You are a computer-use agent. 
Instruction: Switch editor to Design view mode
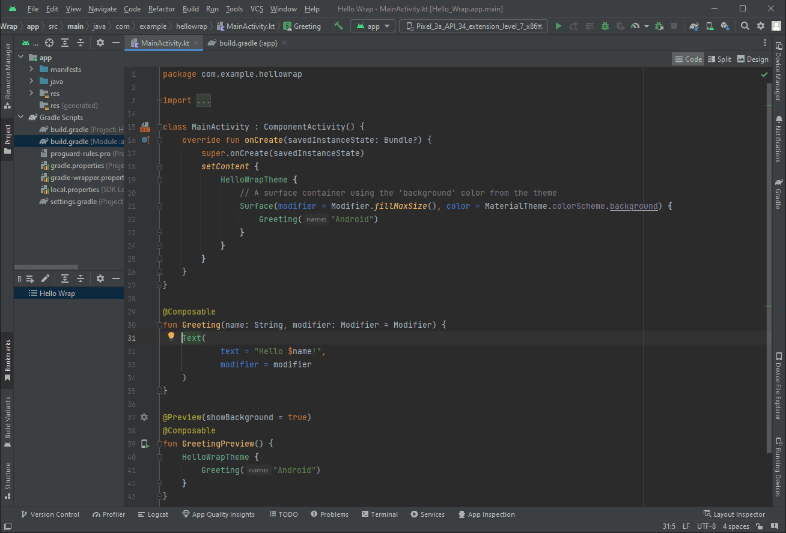(752, 59)
